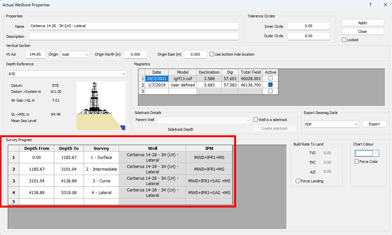The height and width of the screenshot is (235, 392).
Task: Enable the Locked checkbox
Action: tap(344, 40)
